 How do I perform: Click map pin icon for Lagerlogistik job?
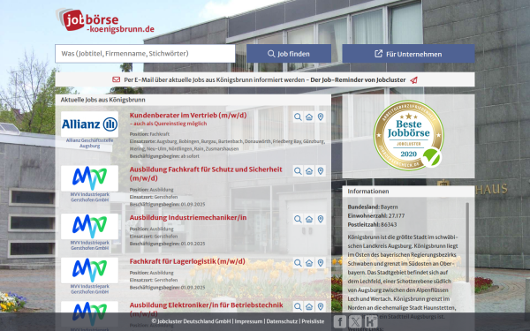(x=321, y=263)
